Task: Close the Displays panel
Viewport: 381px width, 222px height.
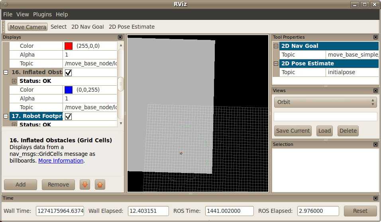Action: pyautogui.click(x=120, y=37)
